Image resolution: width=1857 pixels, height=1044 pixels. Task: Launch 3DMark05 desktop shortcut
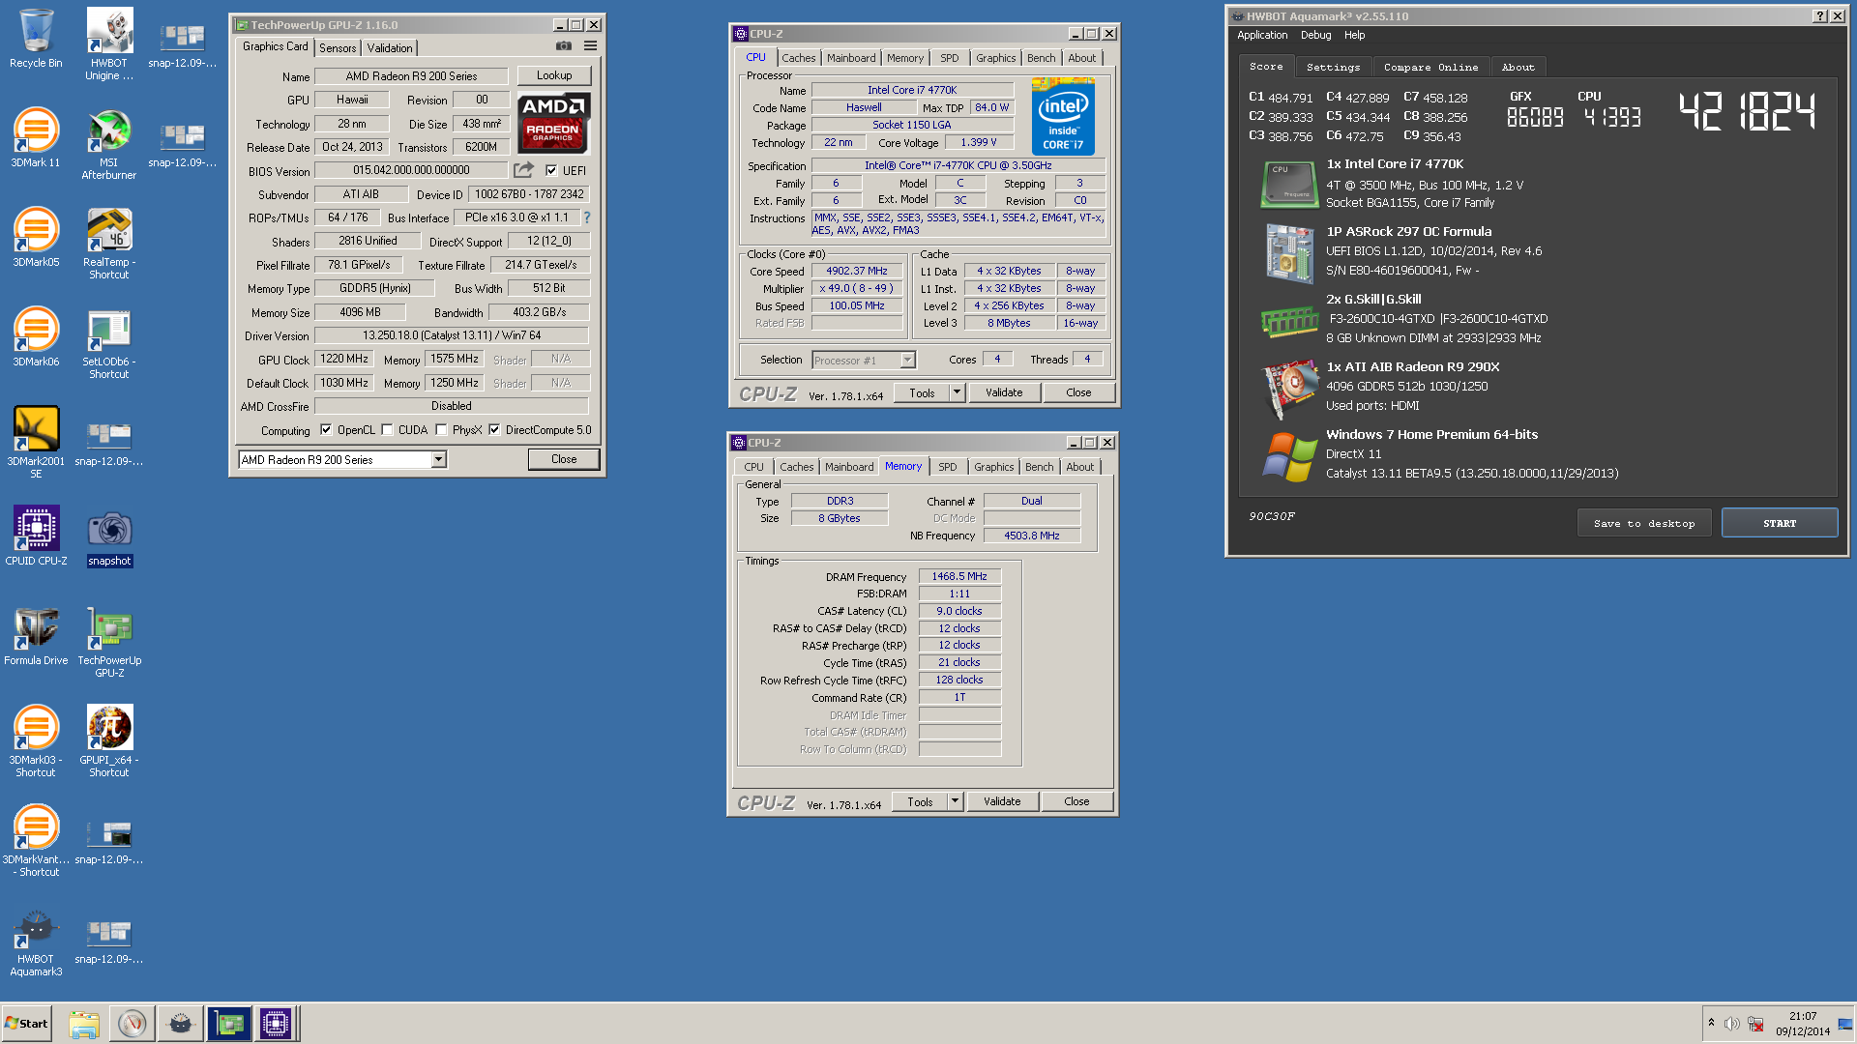pos(36,237)
